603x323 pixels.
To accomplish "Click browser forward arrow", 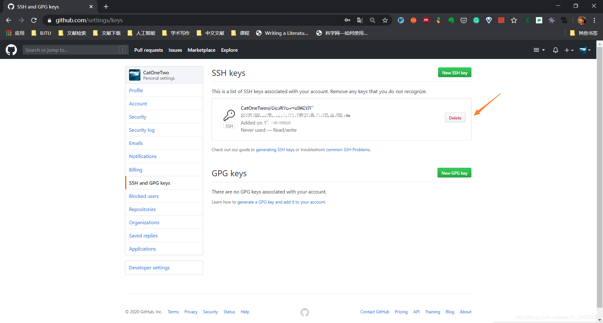I will [x=21, y=20].
